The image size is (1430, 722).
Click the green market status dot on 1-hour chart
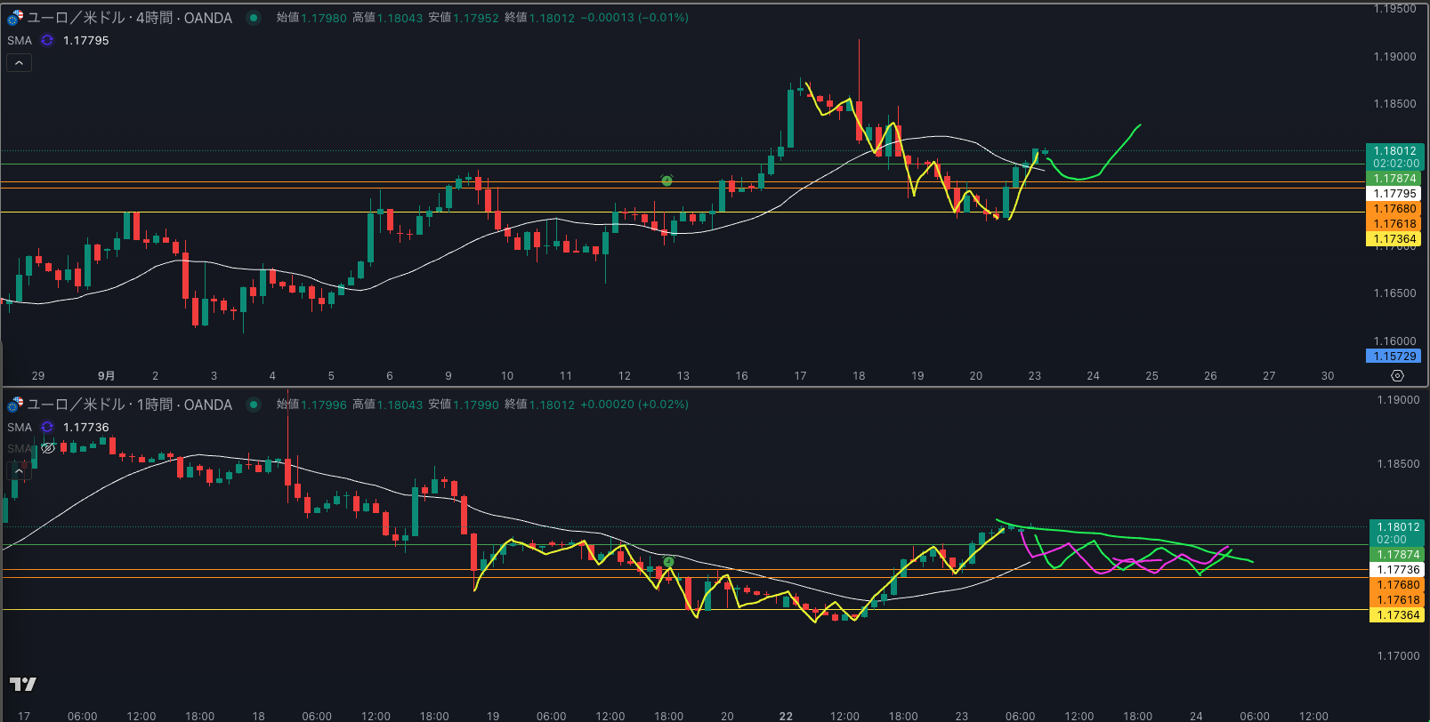click(x=254, y=405)
